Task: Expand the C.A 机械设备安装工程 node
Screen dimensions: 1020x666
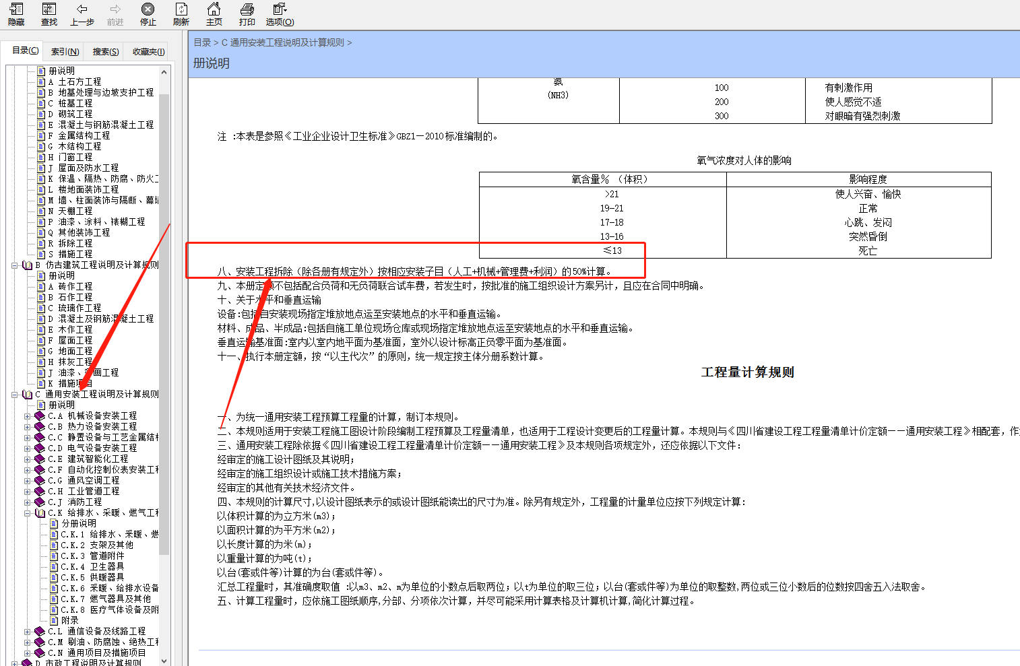Action: [x=28, y=415]
